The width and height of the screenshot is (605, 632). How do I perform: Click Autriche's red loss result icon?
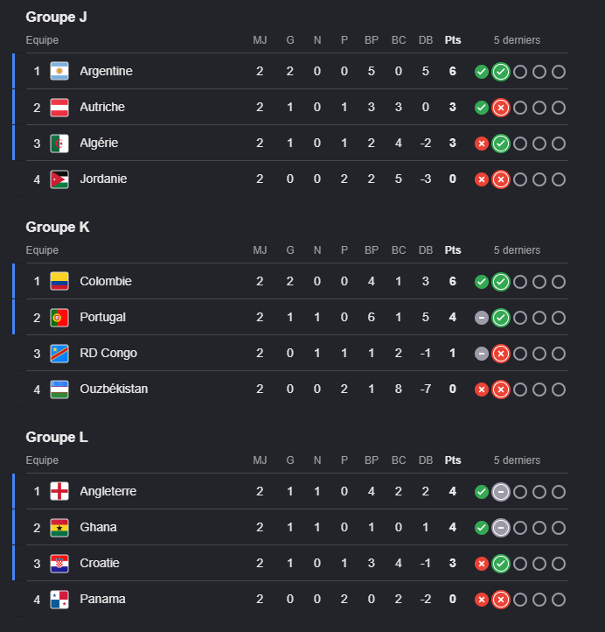[501, 108]
